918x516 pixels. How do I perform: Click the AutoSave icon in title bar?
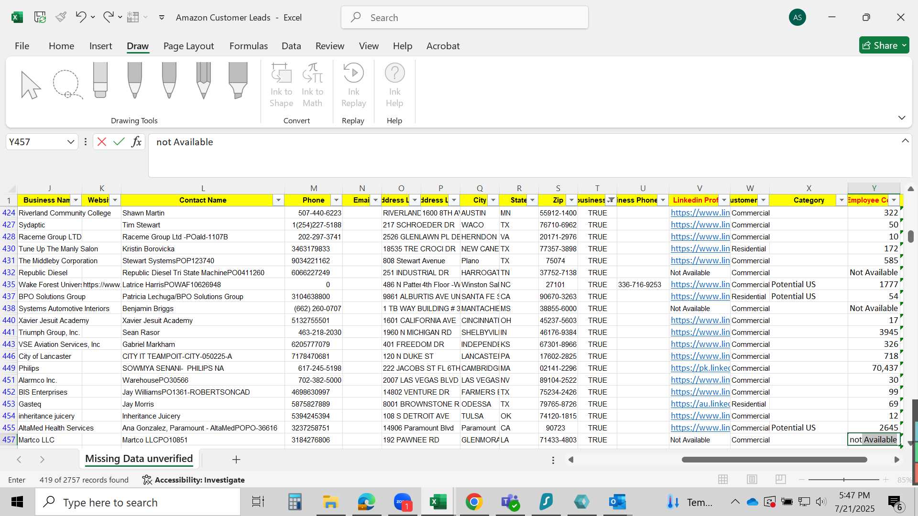[40, 18]
